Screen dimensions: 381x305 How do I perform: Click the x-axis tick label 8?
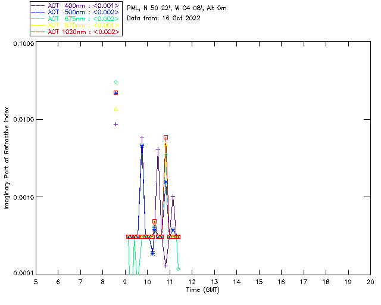[103, 282]
